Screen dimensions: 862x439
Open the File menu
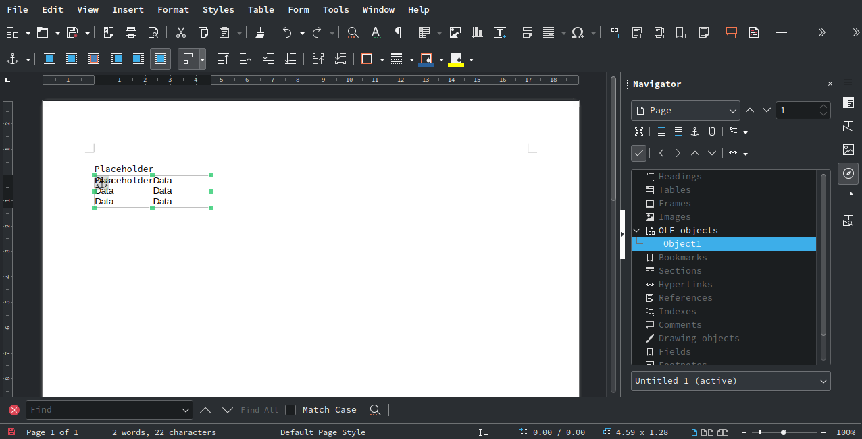pos(18,9)
